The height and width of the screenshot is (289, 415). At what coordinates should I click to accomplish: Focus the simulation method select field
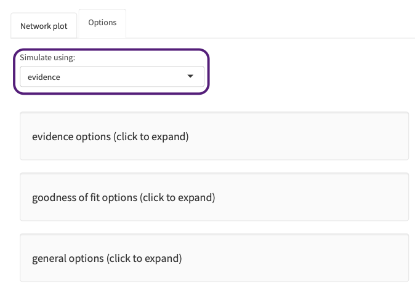point(111,77)
